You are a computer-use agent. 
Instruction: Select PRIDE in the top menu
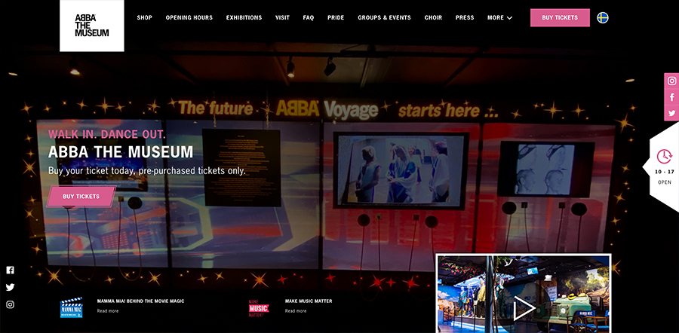(x=336, y=18)
